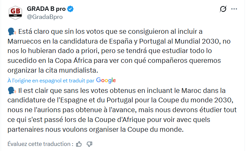Rate the translation with thumbs down

point(90,144)
